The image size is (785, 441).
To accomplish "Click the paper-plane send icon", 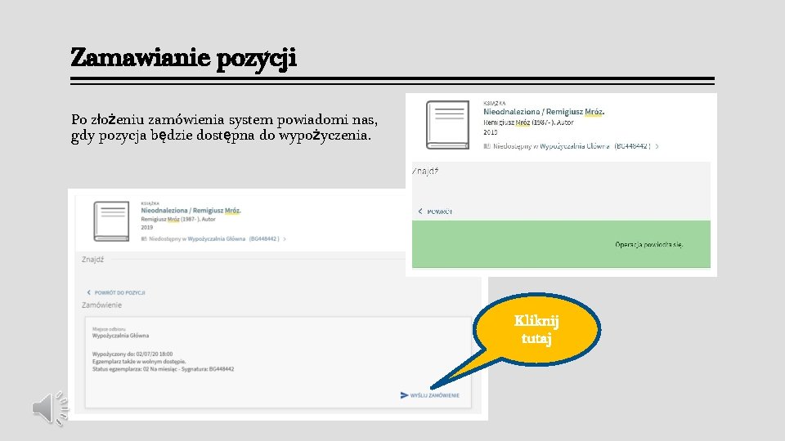I will (x=404, y=395).
